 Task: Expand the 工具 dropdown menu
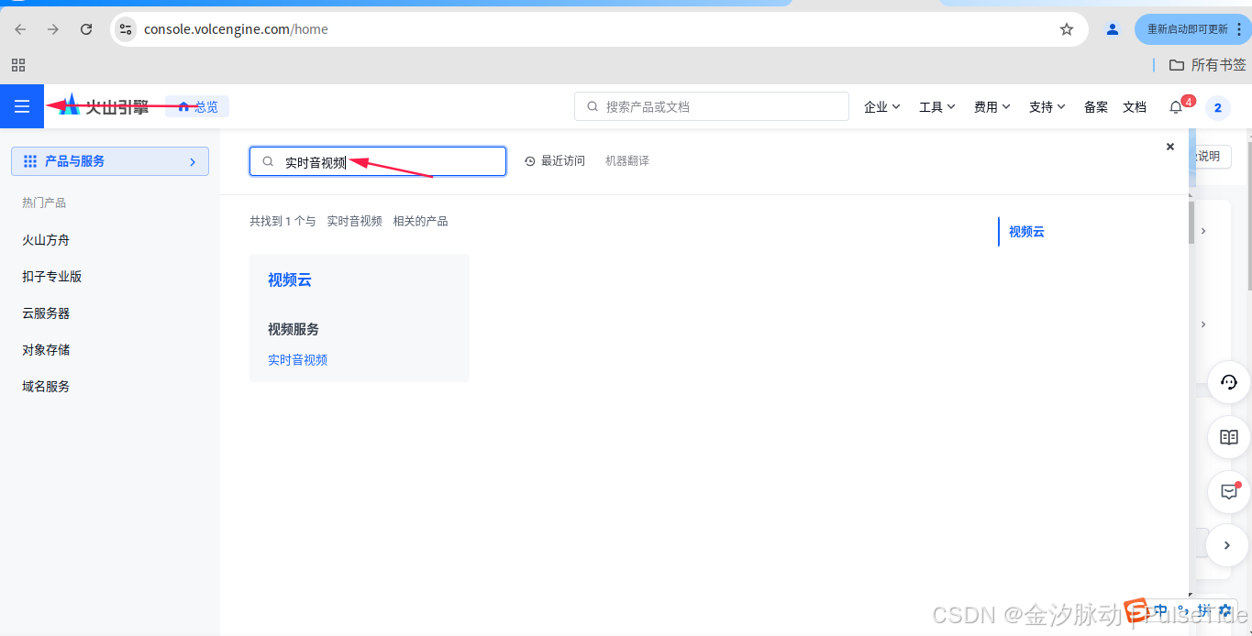(x=936, y=106)
